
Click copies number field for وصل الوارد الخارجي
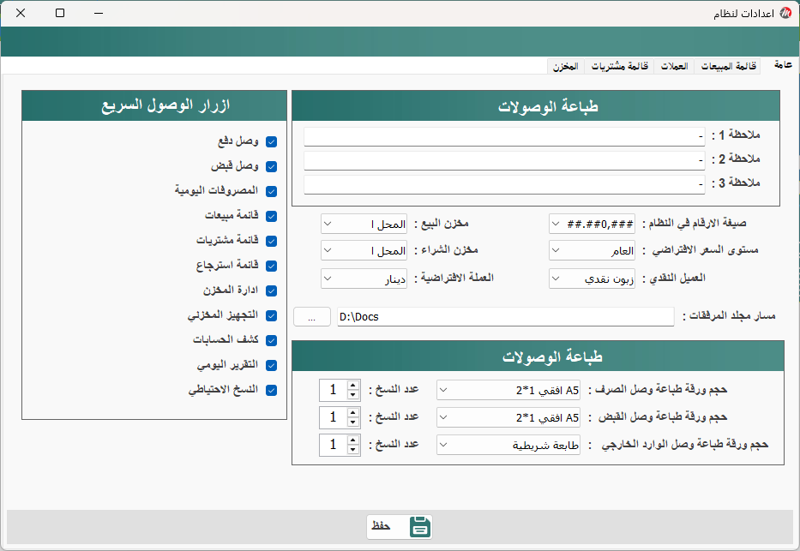(334, 445)
